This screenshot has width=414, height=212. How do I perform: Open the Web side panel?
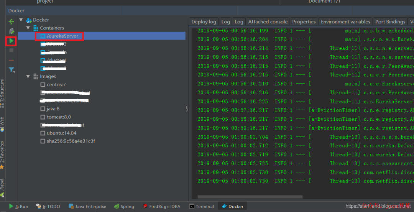tap(2, 124)
